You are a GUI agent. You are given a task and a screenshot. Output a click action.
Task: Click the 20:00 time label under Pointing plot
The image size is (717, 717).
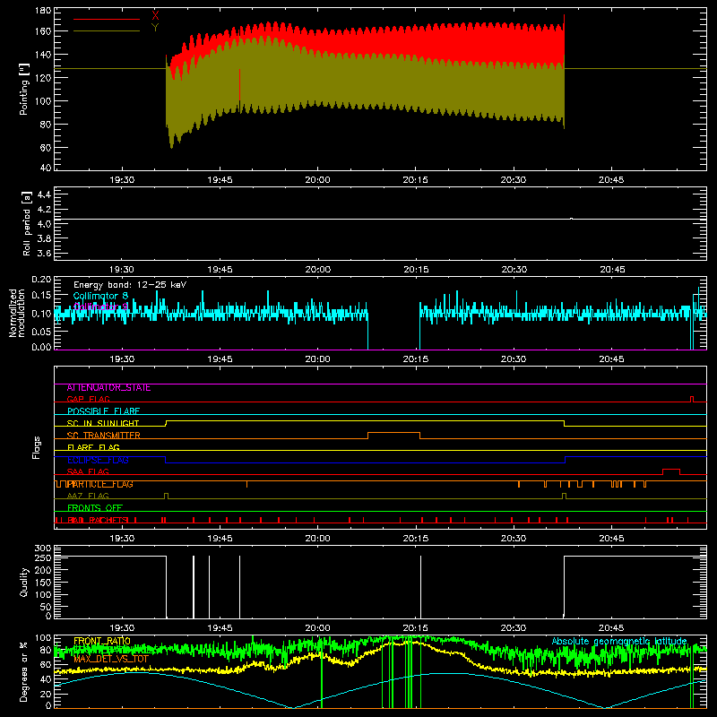[317, 180]
